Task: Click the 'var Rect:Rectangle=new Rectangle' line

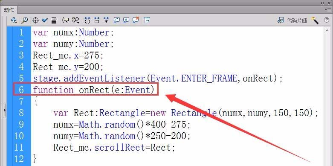Action: tap(186, 113)
